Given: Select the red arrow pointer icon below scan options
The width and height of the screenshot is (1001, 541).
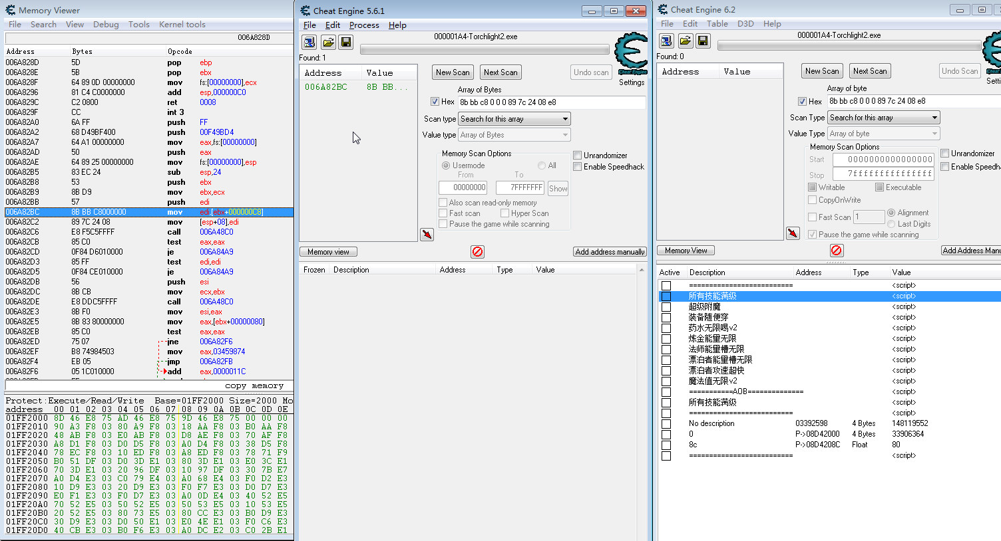Looking at the screenshot, I should (427, 234).
